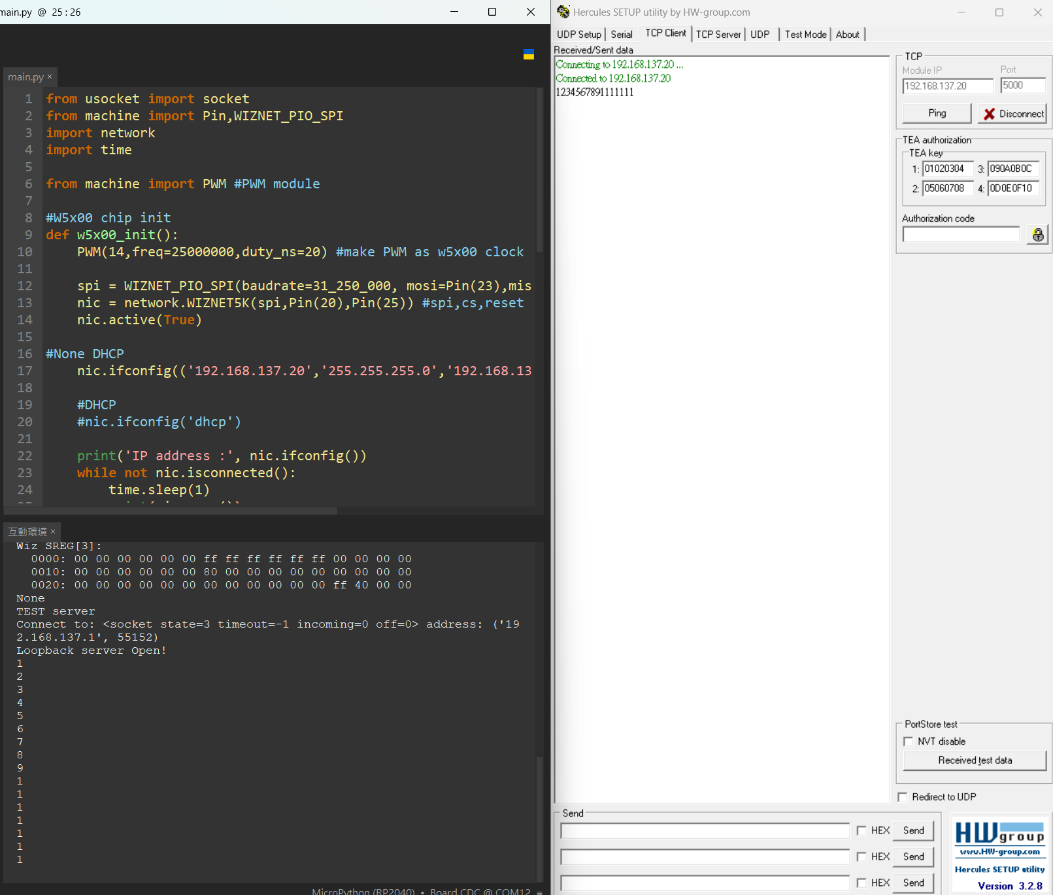
Task: Focus the Module IP input field
Action: [948, 86]
